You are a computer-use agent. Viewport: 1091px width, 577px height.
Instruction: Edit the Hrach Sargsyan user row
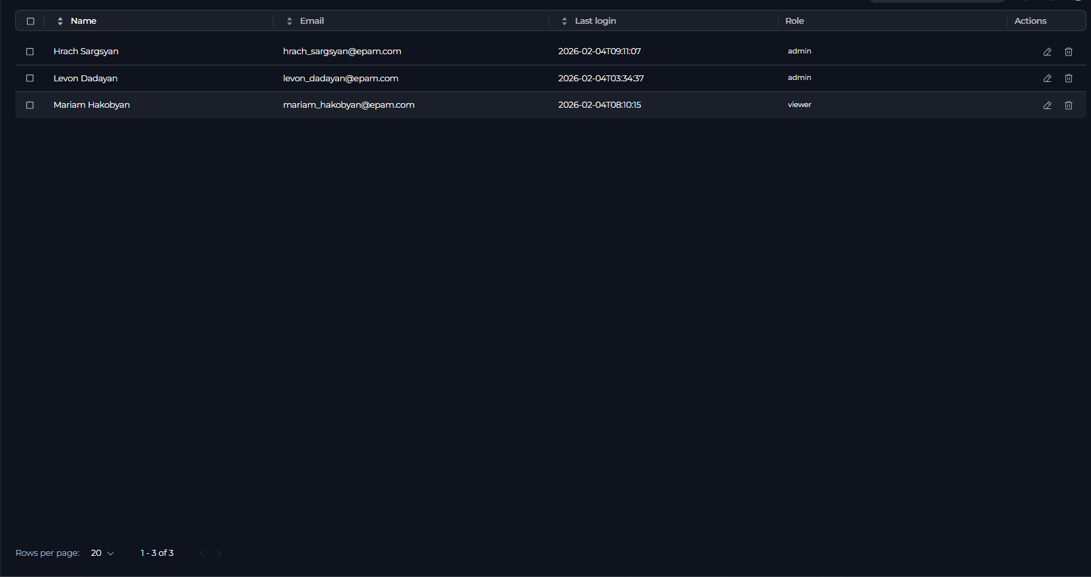[1047, 52]
